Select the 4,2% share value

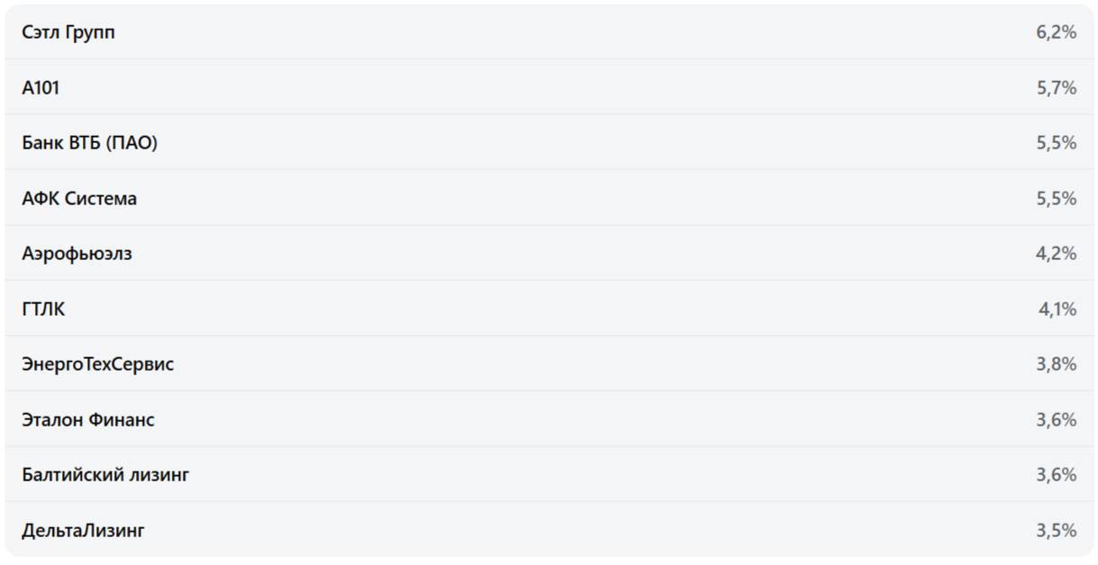(1056, 254)
